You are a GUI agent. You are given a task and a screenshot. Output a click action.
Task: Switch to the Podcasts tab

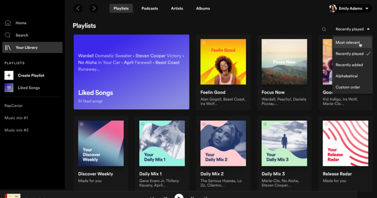click(x=150, y=8)
